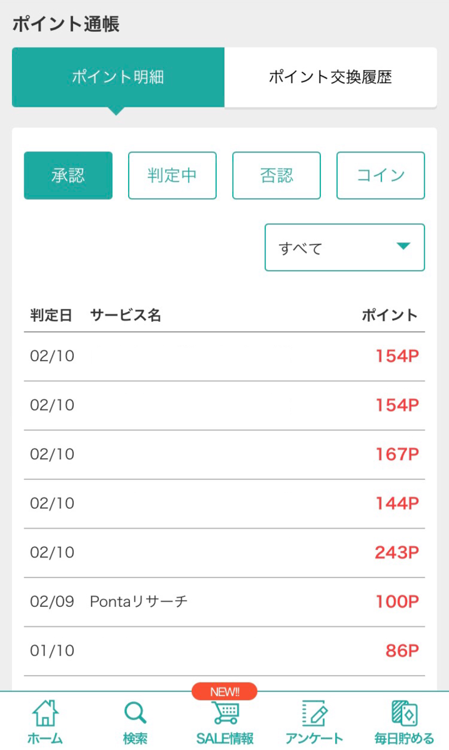This screenshot has width=449, height=750.
Task: Select the ポイント明細 tab
Action: tap(118, 76)
